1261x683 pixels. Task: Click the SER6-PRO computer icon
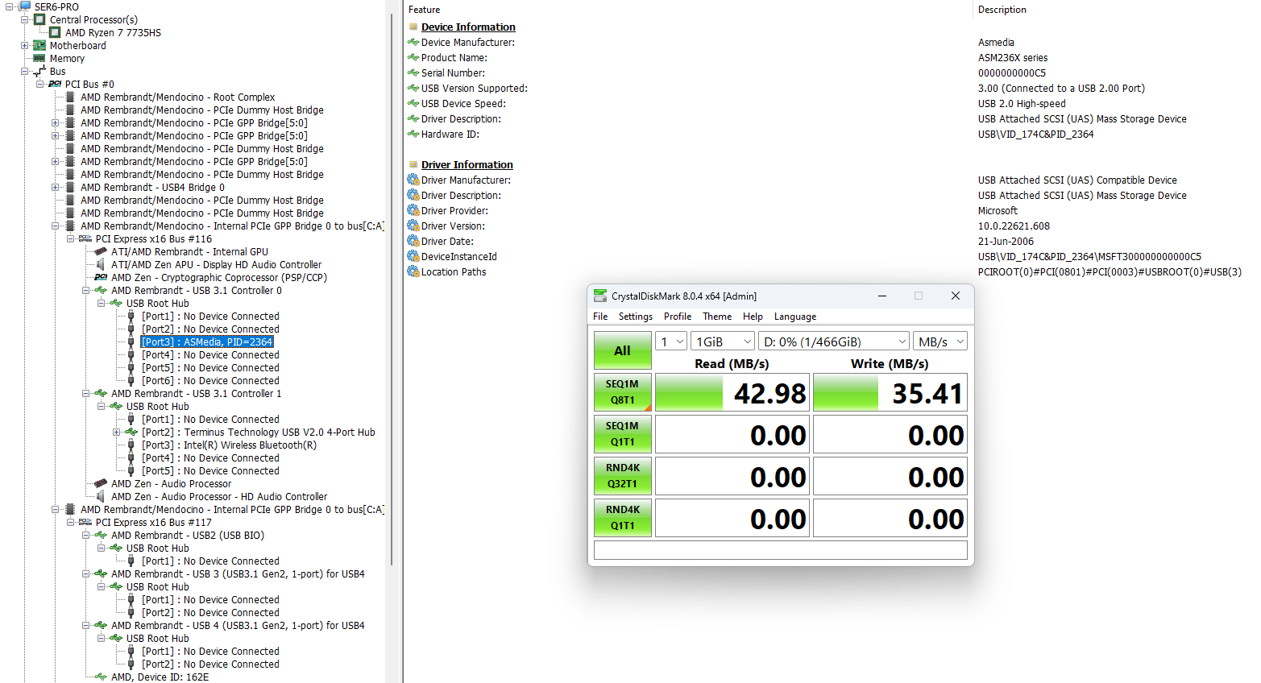pos(24,6)
